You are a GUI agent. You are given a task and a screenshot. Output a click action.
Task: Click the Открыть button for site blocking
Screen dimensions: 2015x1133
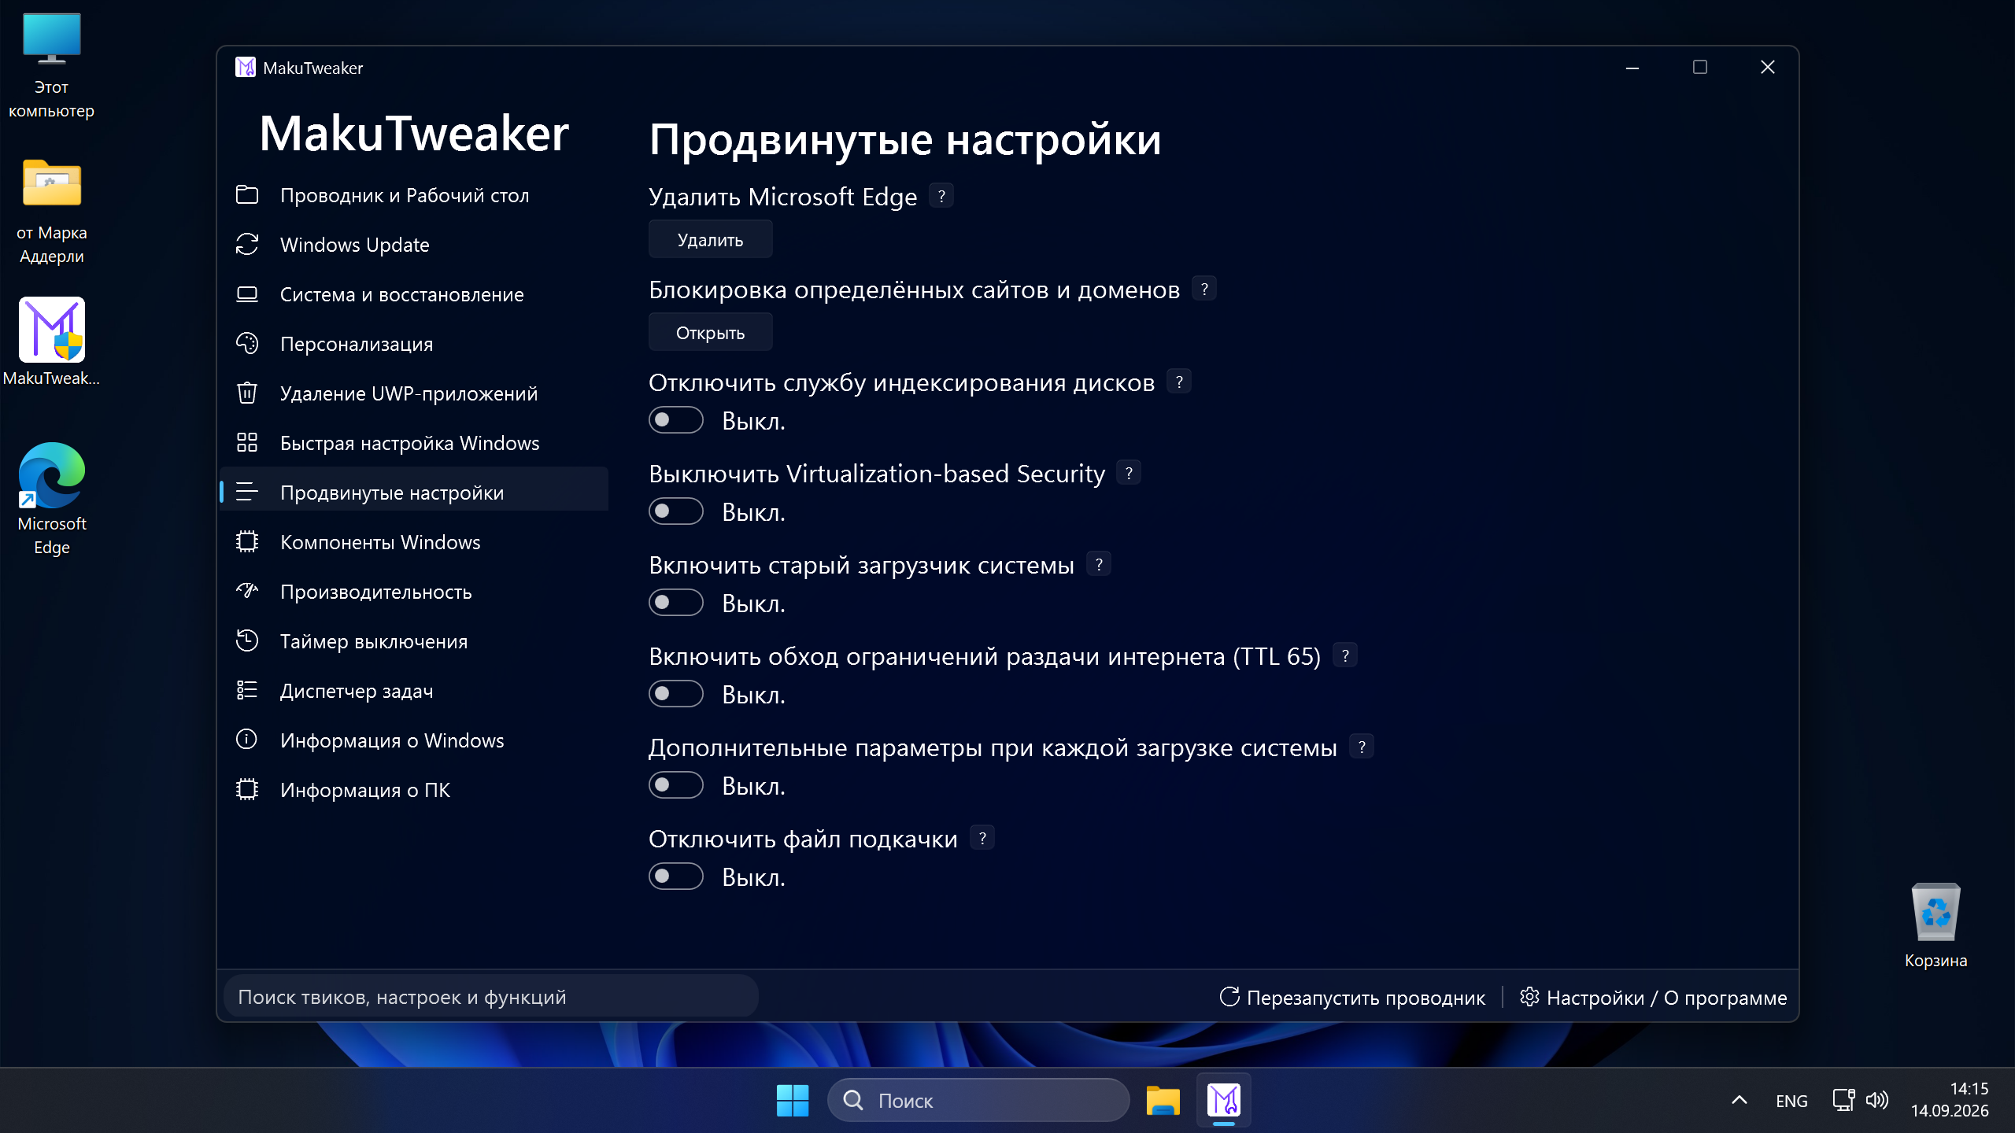point(710,332)
